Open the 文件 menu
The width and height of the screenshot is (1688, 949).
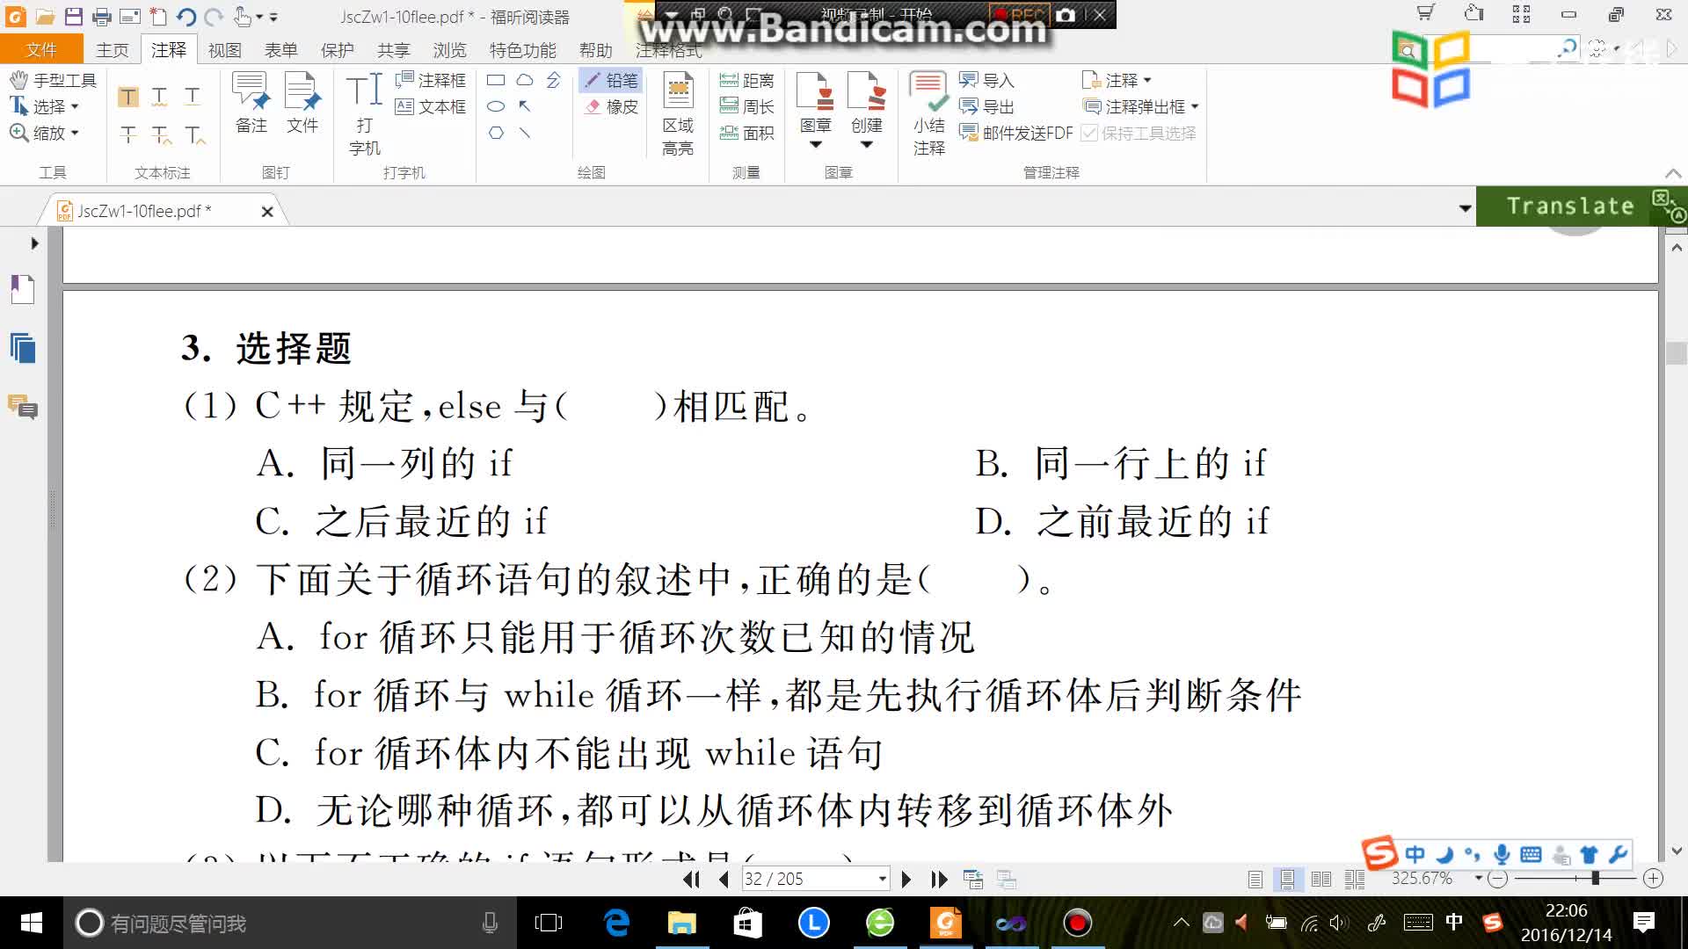click(x=41, y=50)
